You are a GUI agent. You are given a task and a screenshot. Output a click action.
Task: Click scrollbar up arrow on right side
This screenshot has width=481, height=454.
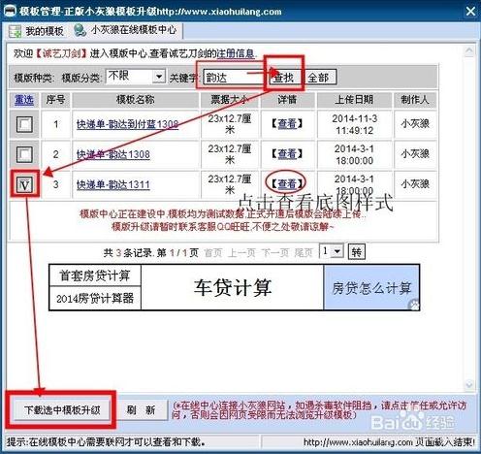click(x=469, y=50)
